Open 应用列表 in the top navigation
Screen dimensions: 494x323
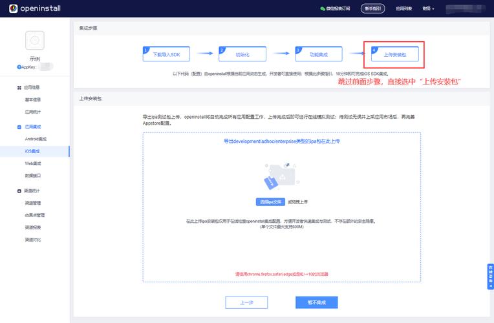(x=405, y=8)
